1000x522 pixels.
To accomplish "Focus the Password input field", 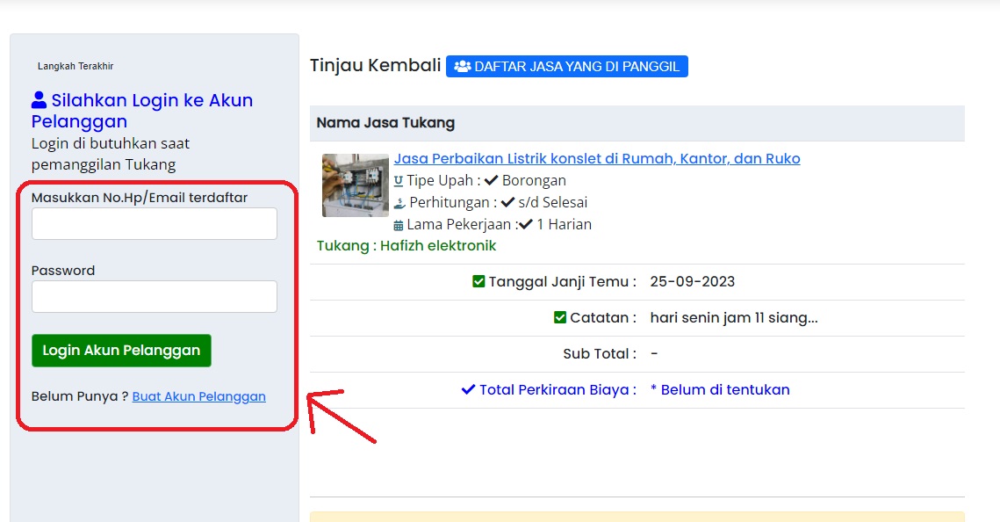I will (x=155, y=297).
